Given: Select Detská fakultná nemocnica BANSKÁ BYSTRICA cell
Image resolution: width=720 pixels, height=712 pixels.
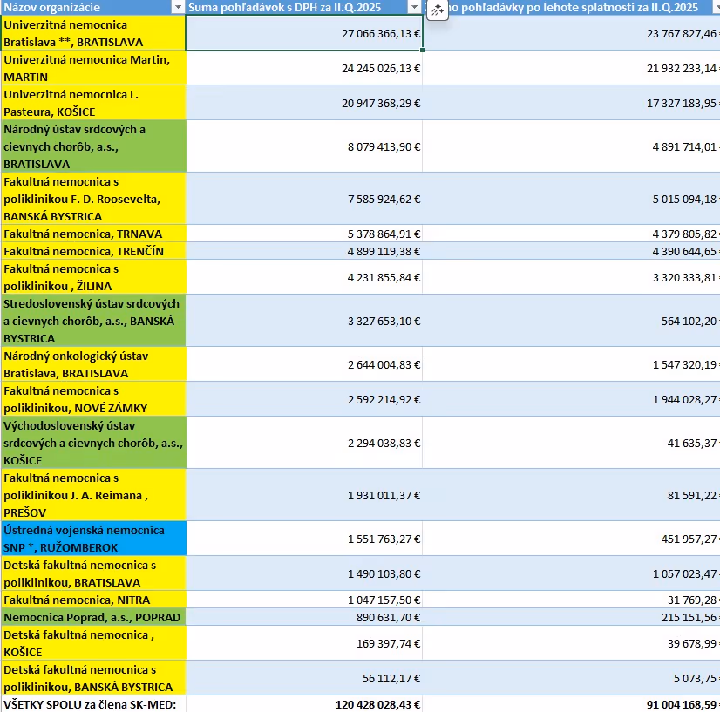Looking at the screenshot, I should point(93,678).
